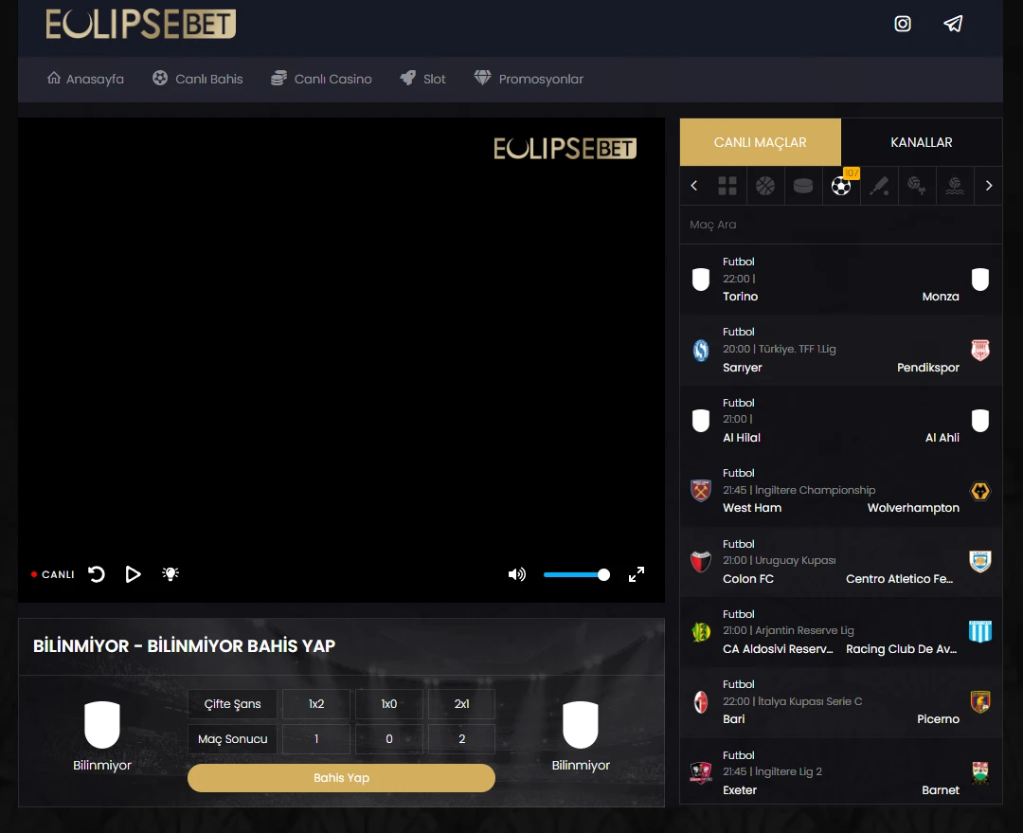
Task: Open the Slot menu item
Action: (422, 79)
